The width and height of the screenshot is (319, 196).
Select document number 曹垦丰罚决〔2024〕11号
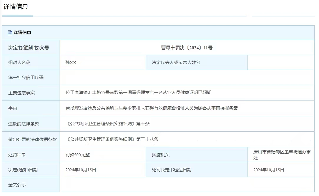tap(187, 48)
